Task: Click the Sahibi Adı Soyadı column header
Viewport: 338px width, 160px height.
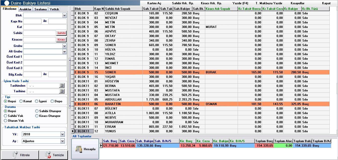Action: (x=123, y=9)
